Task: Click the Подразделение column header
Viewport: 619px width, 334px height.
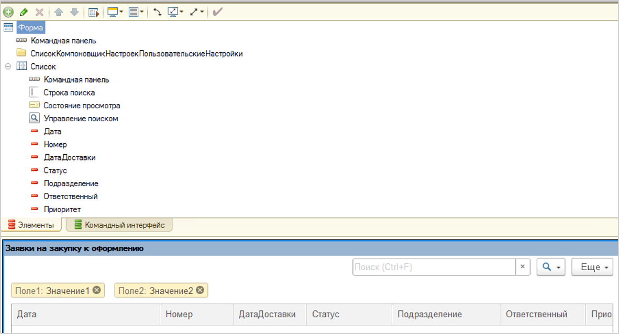Action: (x=429, y=314)
